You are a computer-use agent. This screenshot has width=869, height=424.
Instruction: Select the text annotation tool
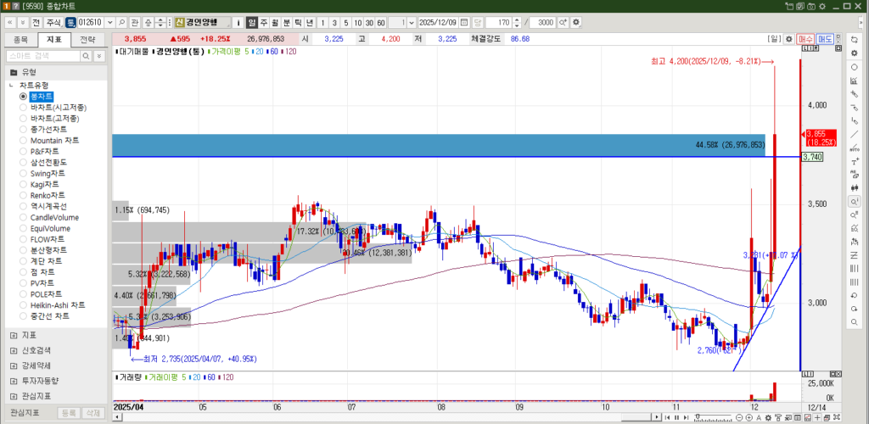[854, 161]
